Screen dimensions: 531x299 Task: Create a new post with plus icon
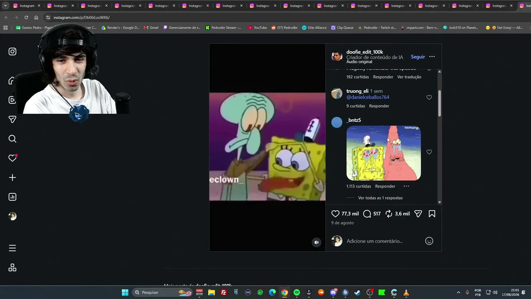[x=12, y=178]
